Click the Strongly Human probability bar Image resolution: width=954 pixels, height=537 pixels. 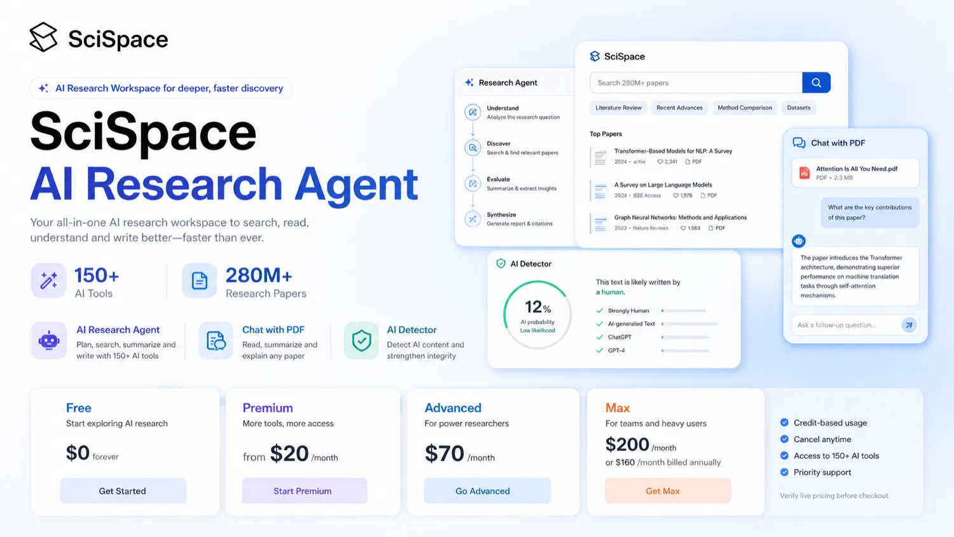tap(684, 310)
